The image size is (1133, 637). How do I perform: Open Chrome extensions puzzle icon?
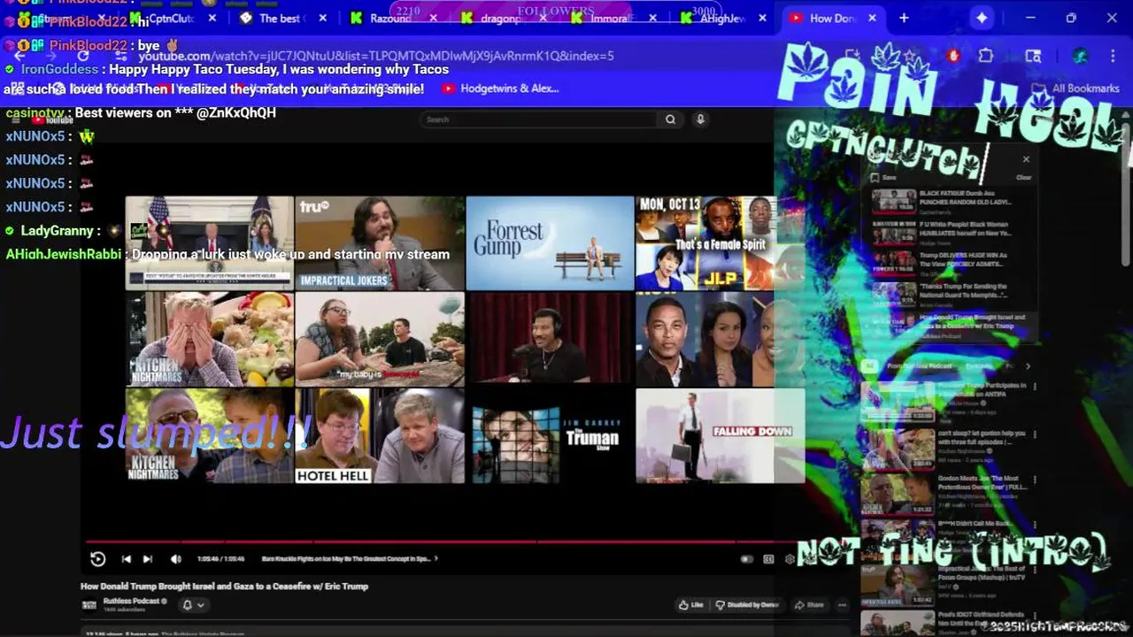click(985, 56)
